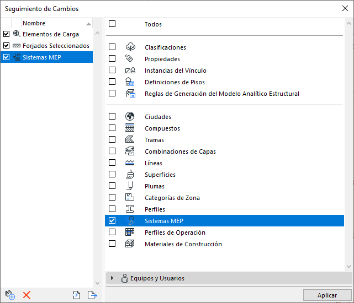Delete the selected set with red X
This screenshot has width=354, height=303.
coord(27,295)
